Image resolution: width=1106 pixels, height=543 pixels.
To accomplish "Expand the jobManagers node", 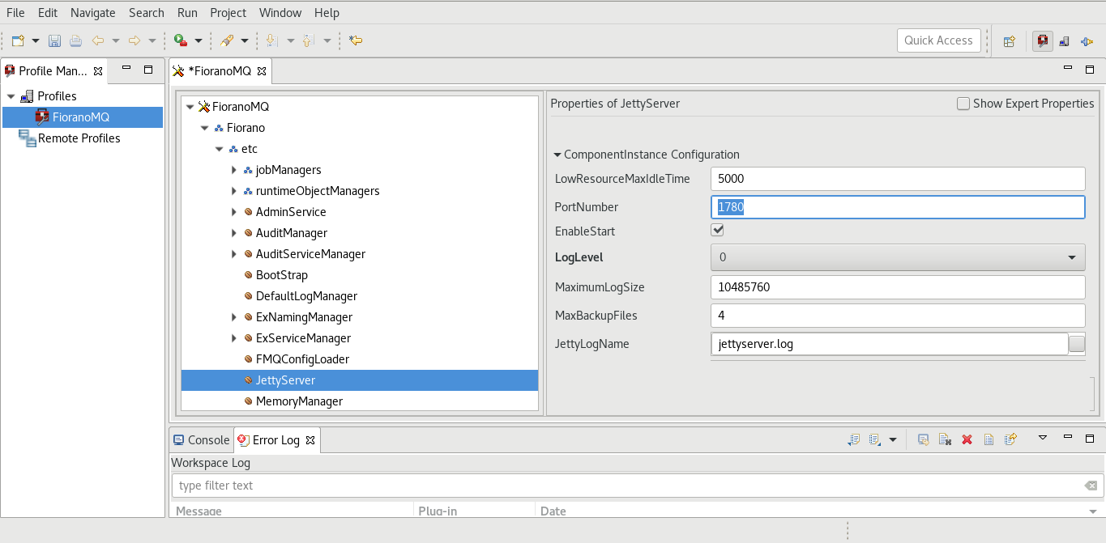I will [x=233, y=170].
